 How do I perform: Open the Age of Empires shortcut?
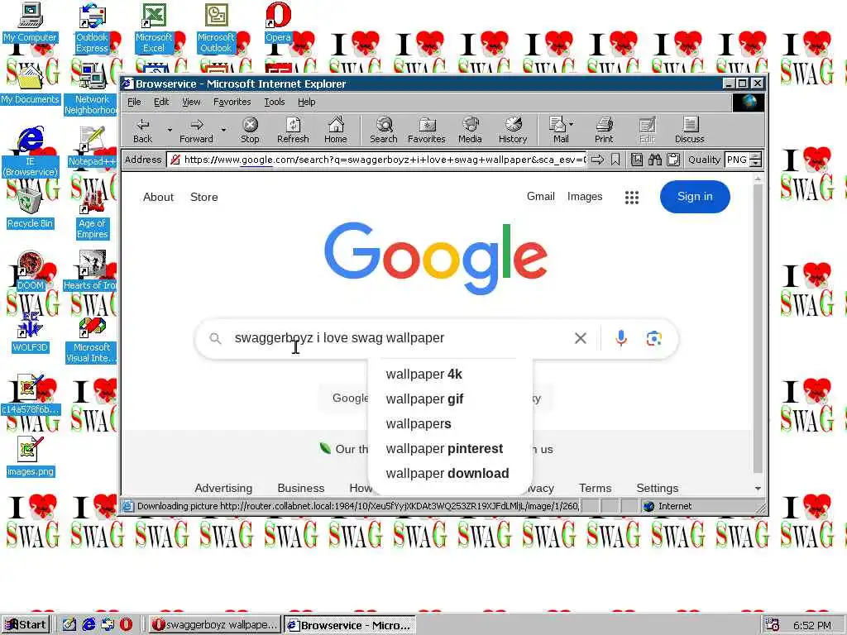[93, 214]
